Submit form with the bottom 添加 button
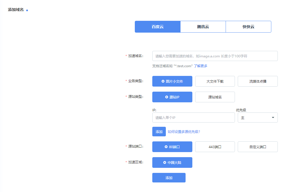Image resolution: width=295 pixels, height=192 pixels. [169, 178]
